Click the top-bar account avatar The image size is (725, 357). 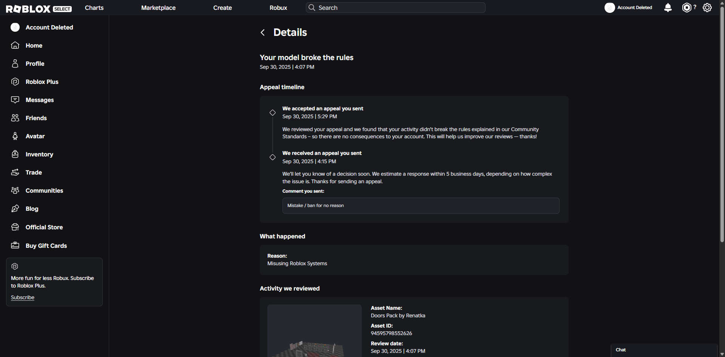[610, 8]
